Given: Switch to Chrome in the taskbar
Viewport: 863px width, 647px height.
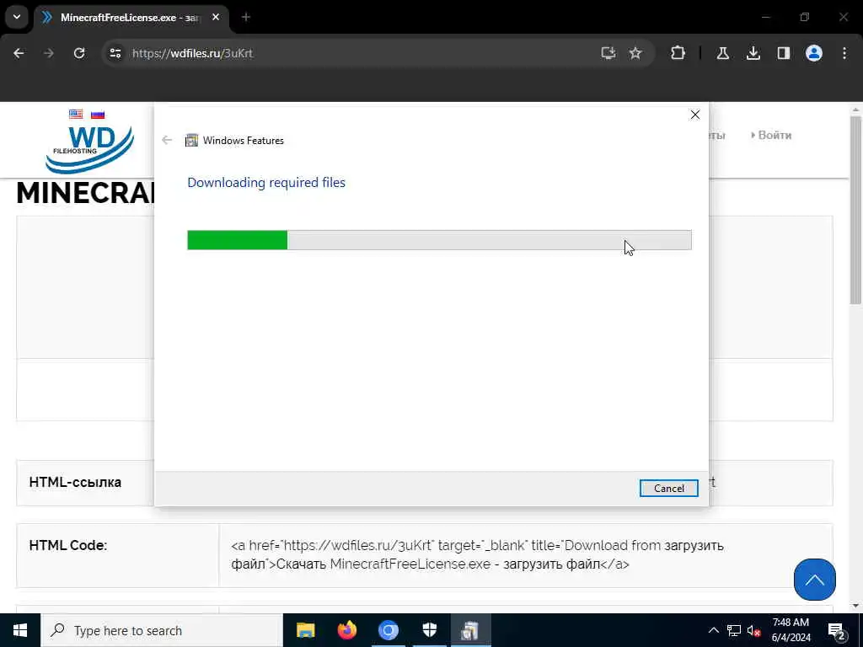Looking at the screenshot, I should pos(388,630).
